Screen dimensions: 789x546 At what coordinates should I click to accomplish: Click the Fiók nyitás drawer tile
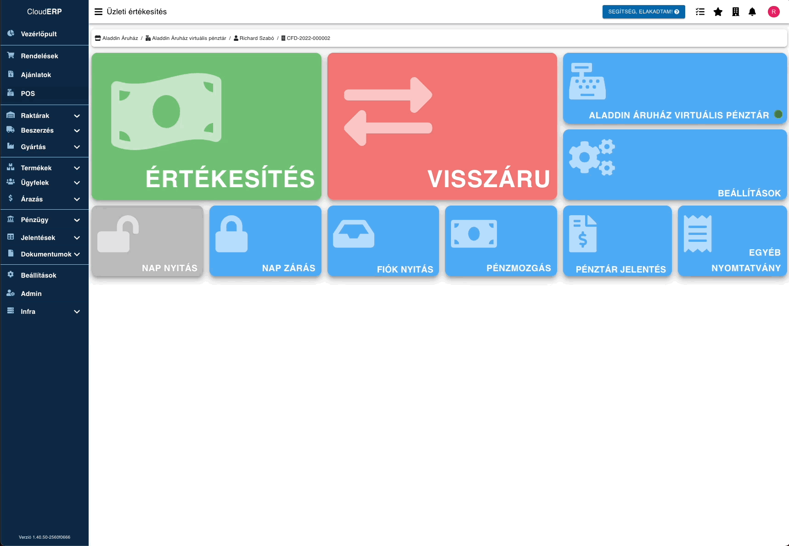383,241
